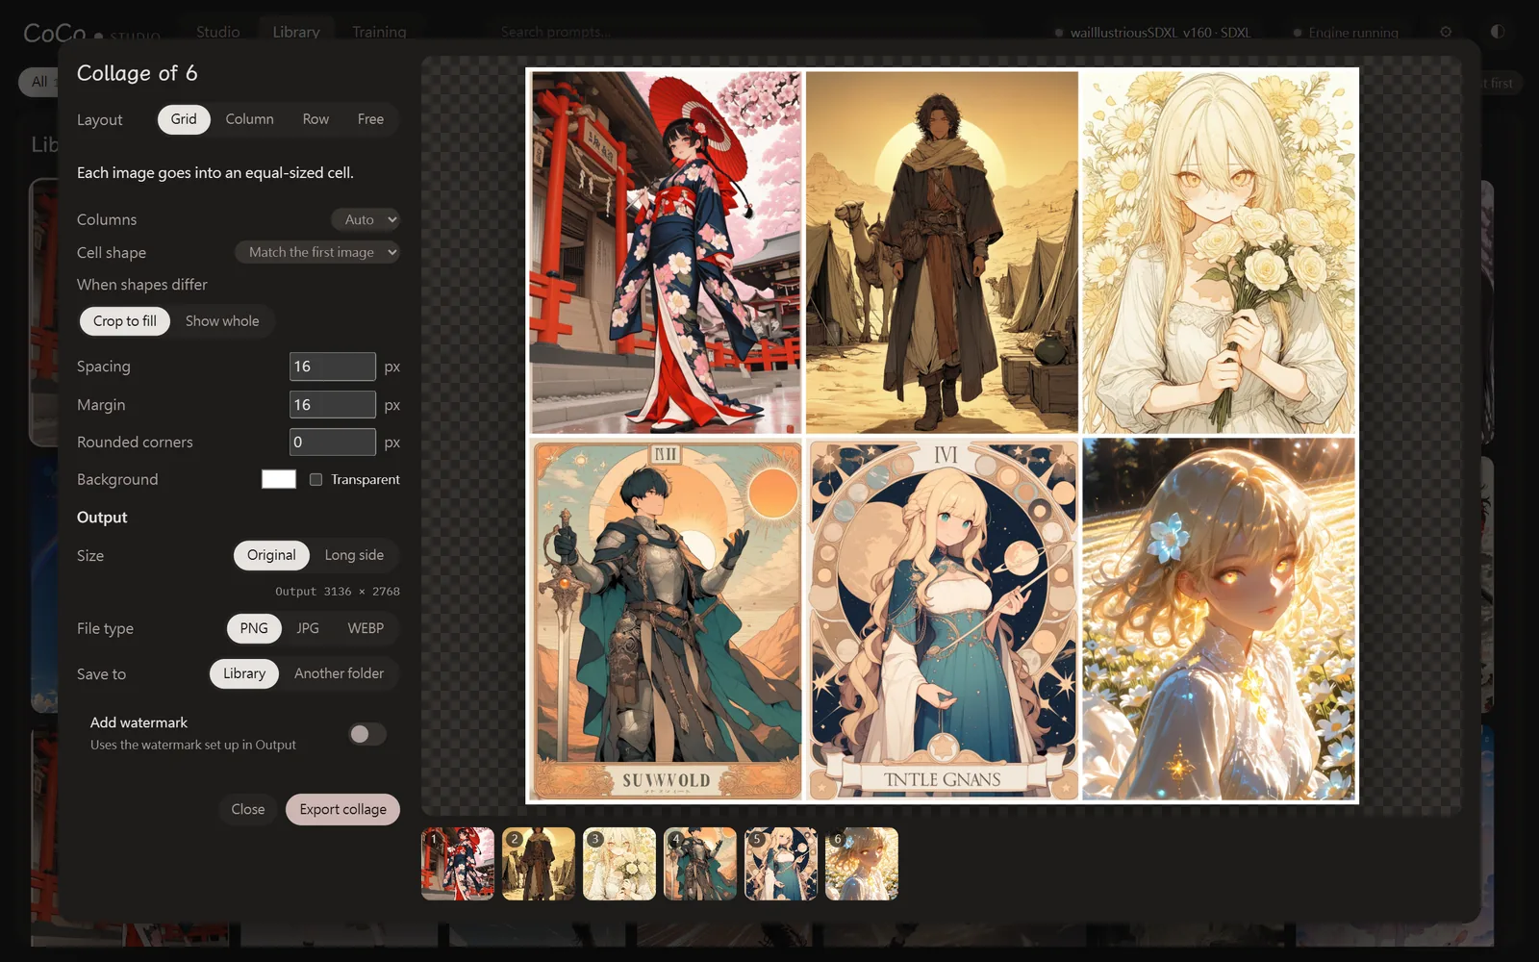Click the Rounded corners value field
The height and width of the screenshot is (962, 1539).
tap(333, 443)
